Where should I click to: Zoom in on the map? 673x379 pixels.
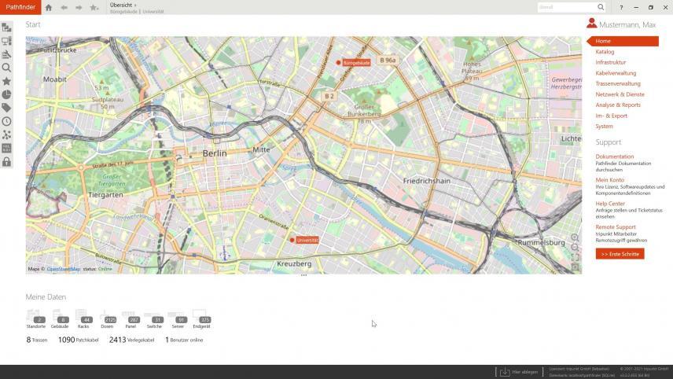pyautogui.click(x=575, y=237)
